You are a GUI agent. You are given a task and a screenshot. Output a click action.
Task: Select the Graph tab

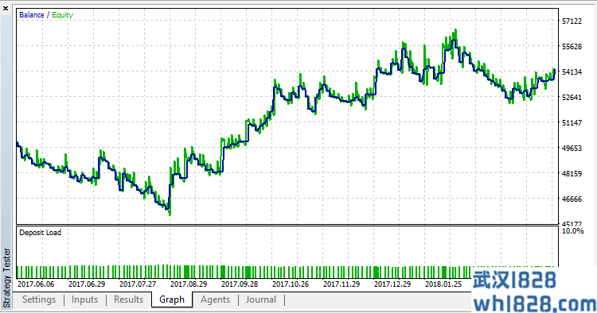coord(172,299)
